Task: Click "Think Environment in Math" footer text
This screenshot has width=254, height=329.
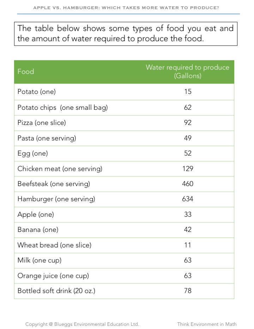Action: (207, 324)
